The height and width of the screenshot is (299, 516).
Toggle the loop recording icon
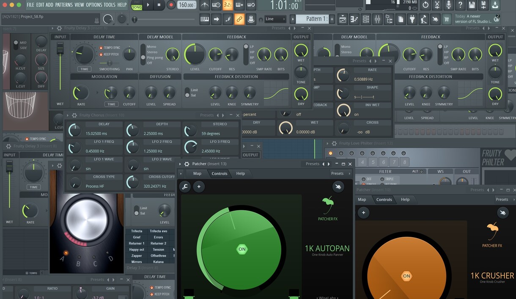pyautogui.click(x=251, y=5)
